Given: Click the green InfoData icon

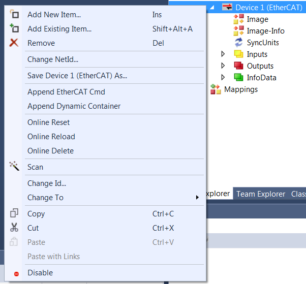Looking at the screenshot, I should coord(239,77).
